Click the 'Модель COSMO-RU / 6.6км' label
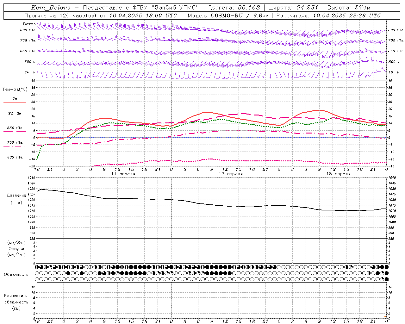405x324 pixels. point(228,16)
